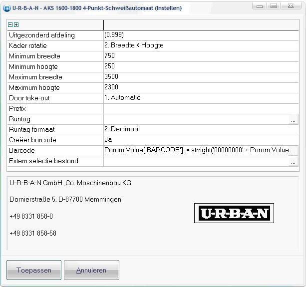The height and width of the screenshot is (287, 306).
Task: Select the Minimum breedte label
Action: pos(34,56)
